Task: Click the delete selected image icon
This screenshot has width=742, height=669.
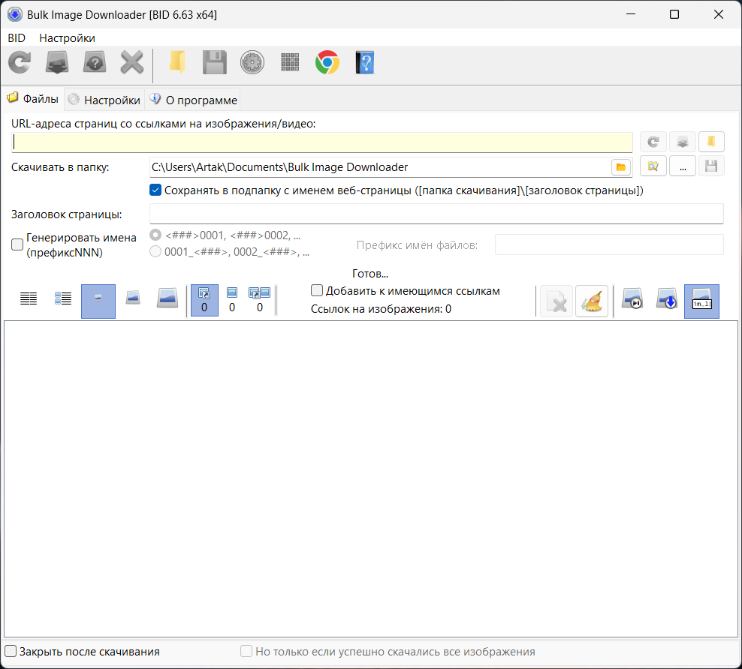Action: click(x=556, y=301)
